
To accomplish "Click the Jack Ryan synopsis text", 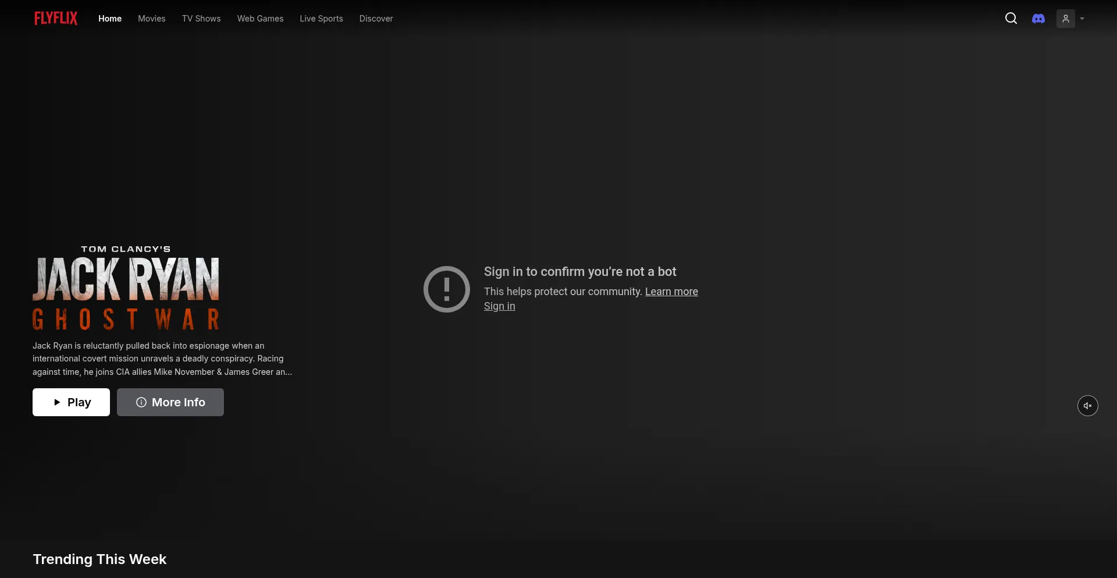I will [x=162, y=359].
